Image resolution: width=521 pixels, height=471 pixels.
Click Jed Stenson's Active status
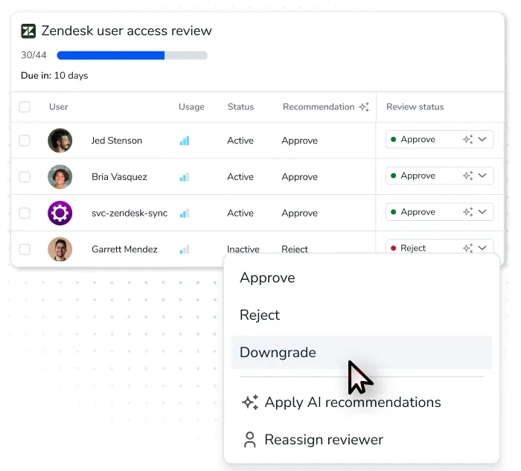pos(240,141)
